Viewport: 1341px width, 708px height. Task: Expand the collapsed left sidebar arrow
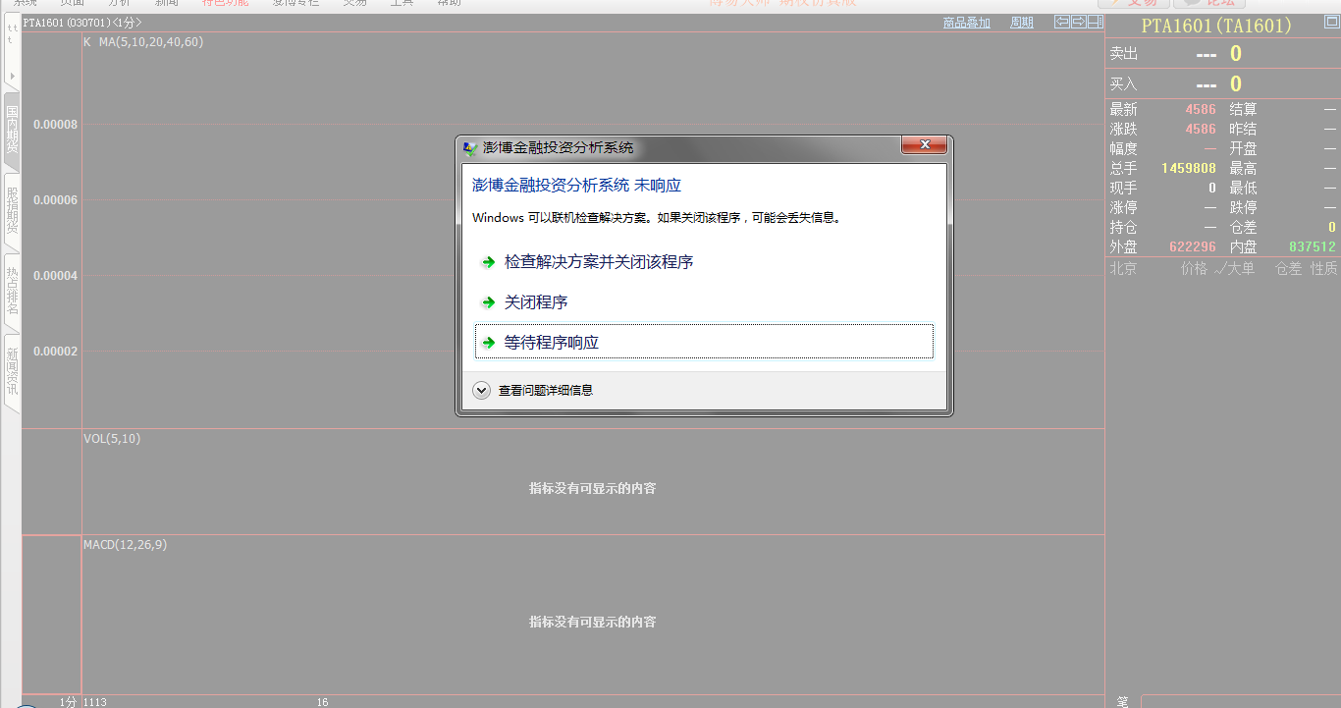tap(12, 76)
